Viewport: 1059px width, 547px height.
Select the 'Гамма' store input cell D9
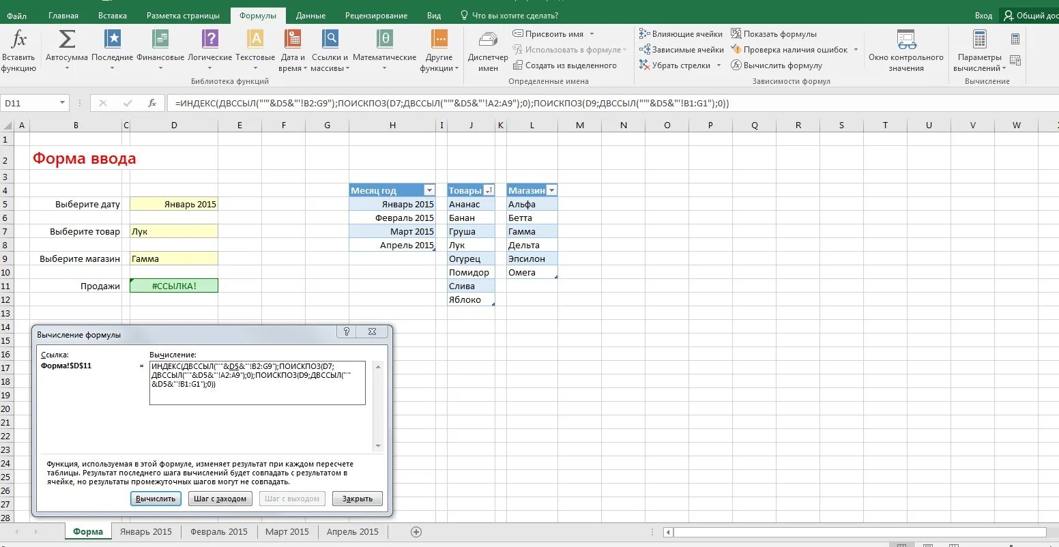[174, 258]
